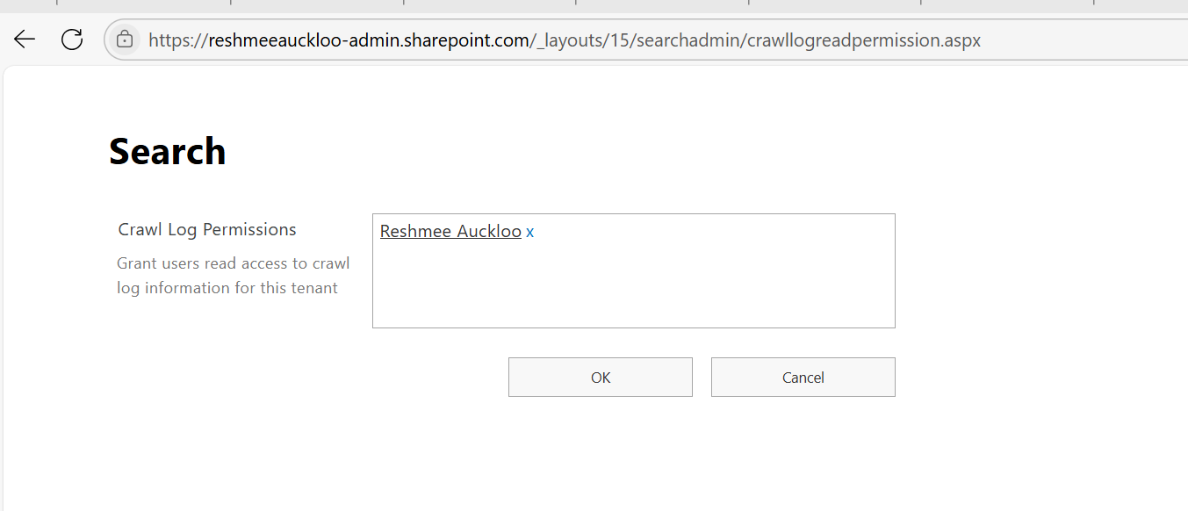Click the searchadmin segment of the URL
The width and height of the screenshot is (1188, 511).
coord(695,40)
